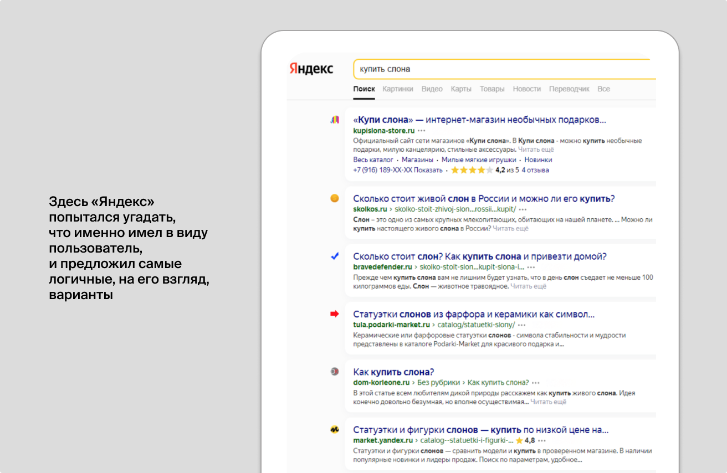Click 'catalog/statuetki-slony/' path link

[477, 325]
